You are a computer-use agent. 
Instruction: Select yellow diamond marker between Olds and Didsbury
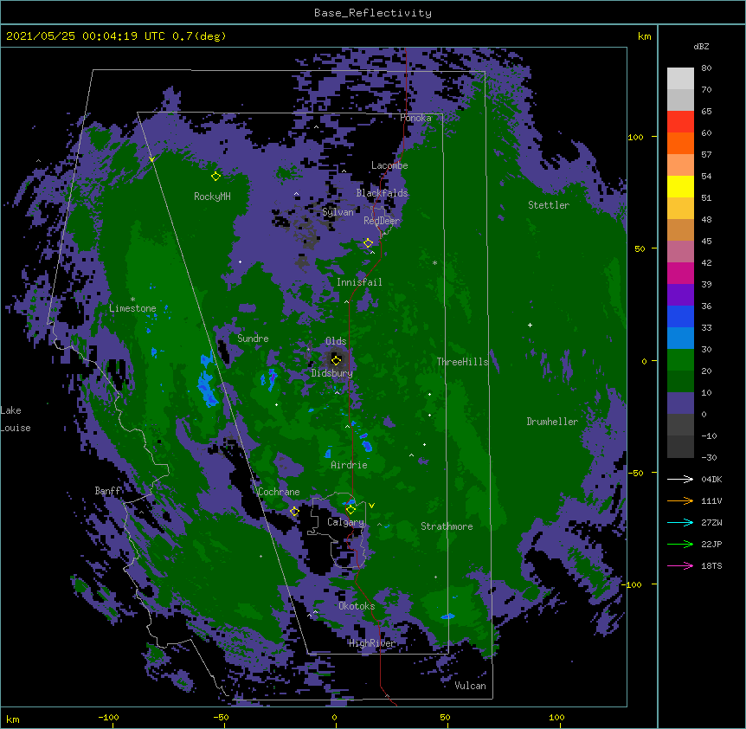[x=336, y=360]
